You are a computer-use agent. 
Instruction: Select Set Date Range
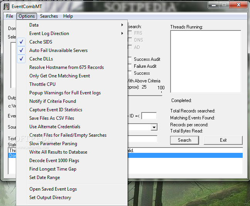click(x=72, y=178)
